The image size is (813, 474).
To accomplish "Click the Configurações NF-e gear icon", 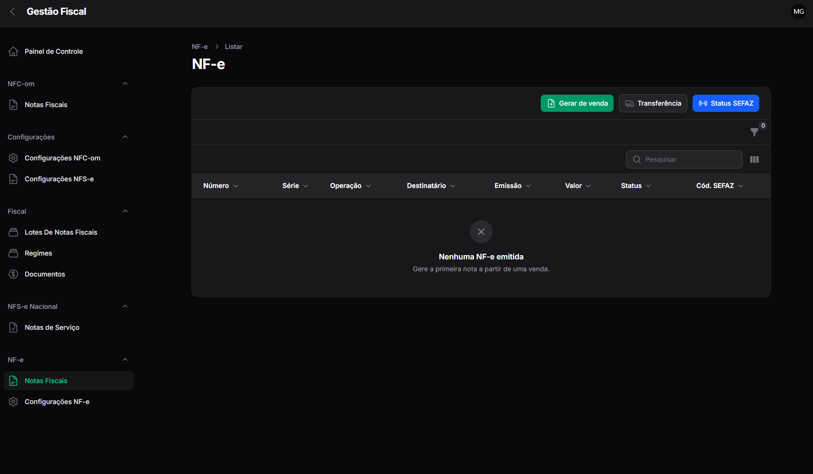I will (x=13, y=402).
